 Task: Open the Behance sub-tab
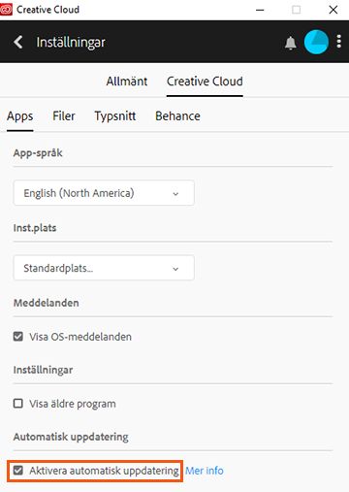pyautogui.click(x=177, y=115)
